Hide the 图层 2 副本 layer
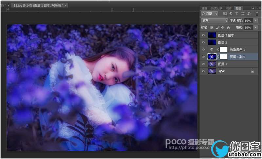262x159 pixels. (x=203, y=35)
